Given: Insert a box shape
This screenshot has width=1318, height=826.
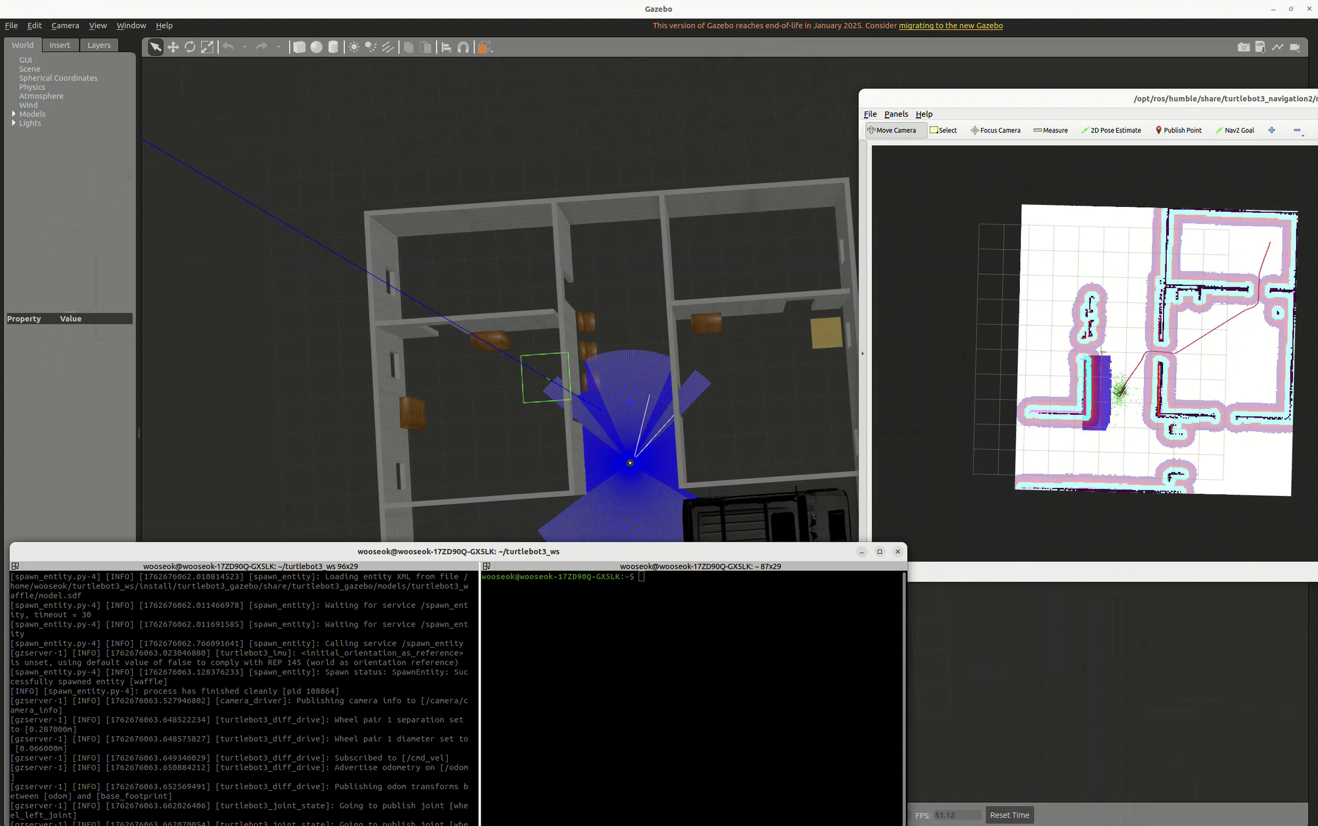Looking at the screenshot, I should [299, 48].
